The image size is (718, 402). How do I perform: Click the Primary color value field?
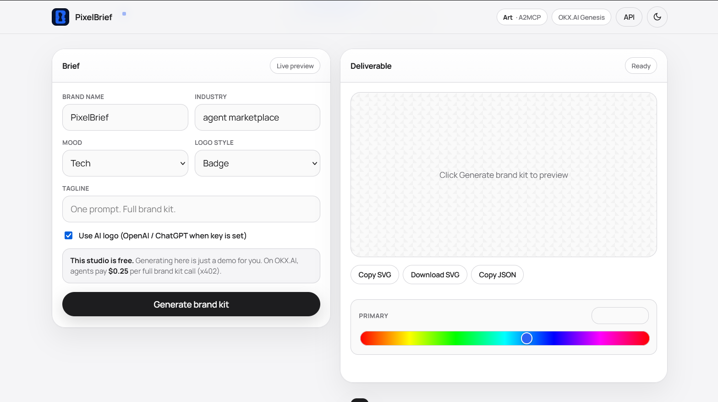click(x=620, y=316)
